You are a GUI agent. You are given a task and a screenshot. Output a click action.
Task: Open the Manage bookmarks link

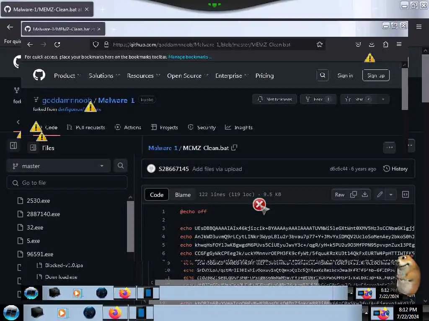[x=190, y=57]
